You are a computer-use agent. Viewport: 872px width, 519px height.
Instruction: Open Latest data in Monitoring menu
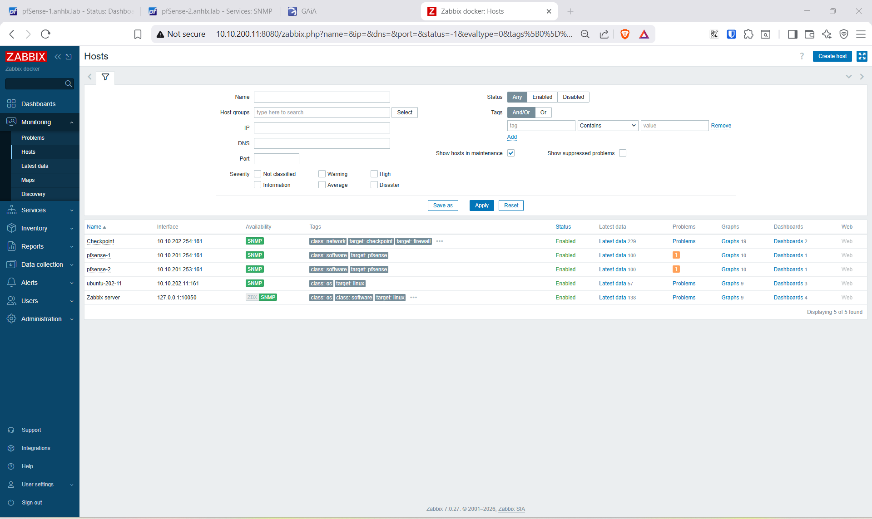[35, 166]
